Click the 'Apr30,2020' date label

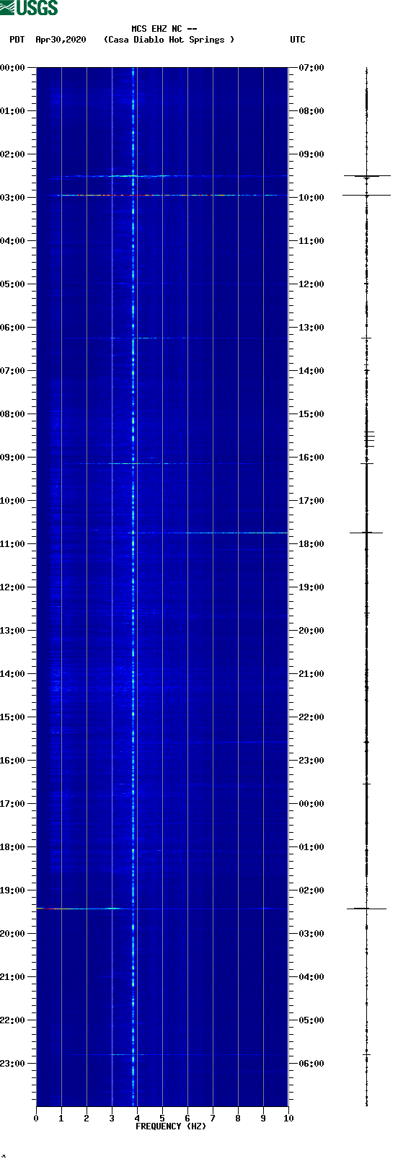coord(61,40)
